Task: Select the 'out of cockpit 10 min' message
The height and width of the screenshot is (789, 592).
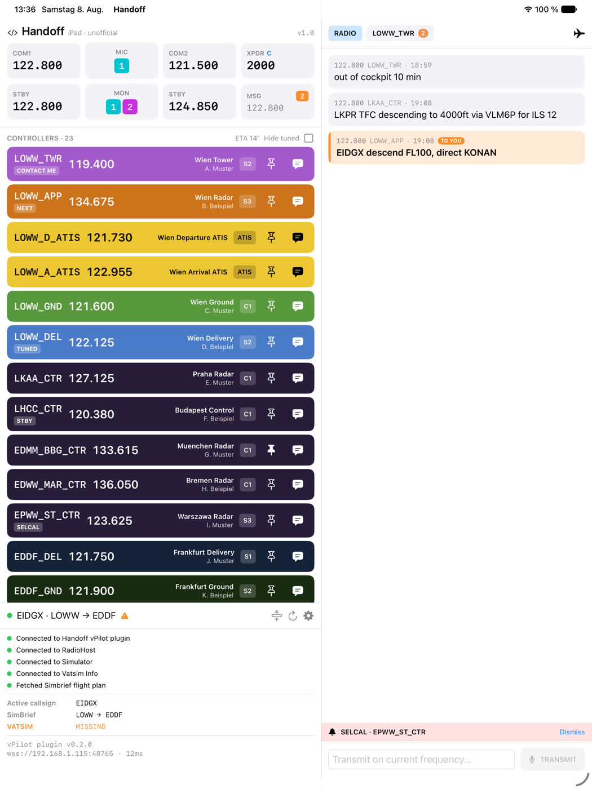Action: point(457,72)
